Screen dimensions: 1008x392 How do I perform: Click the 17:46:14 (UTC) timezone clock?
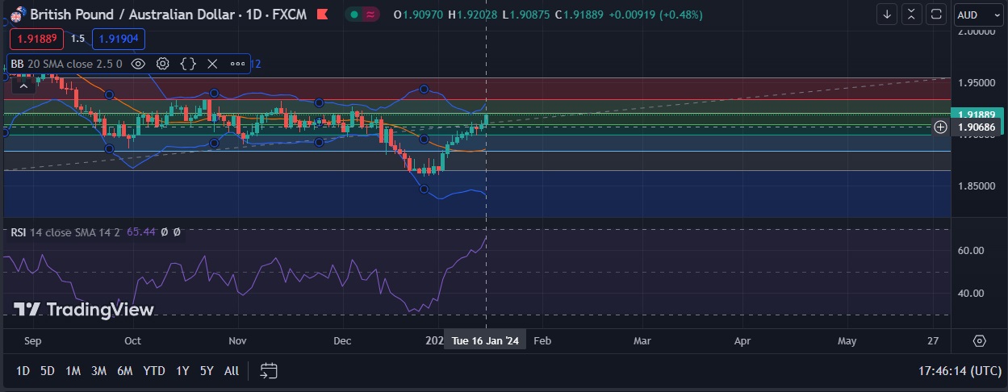[955, 371]
